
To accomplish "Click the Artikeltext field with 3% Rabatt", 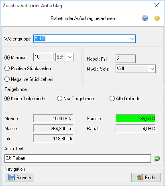I will tap(77, 158).
